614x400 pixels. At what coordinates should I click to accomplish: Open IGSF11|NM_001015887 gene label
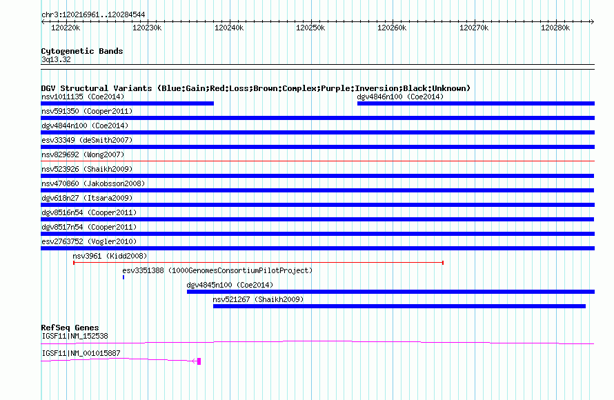coord(81,353)
